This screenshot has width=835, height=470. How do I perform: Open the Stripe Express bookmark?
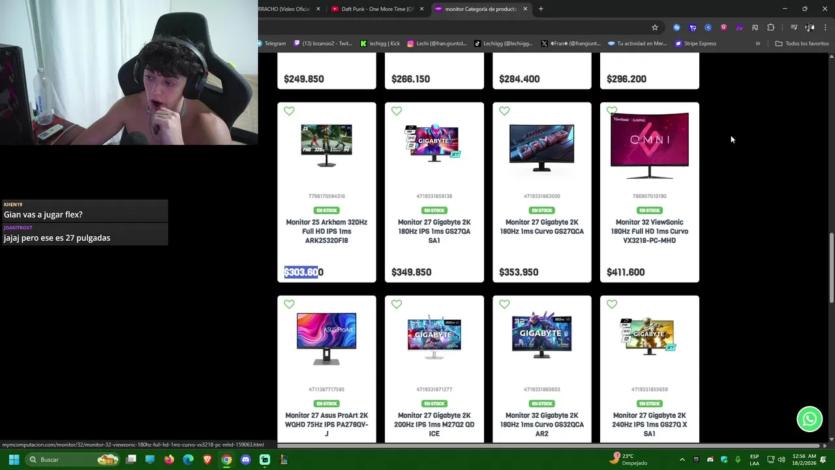695,44
